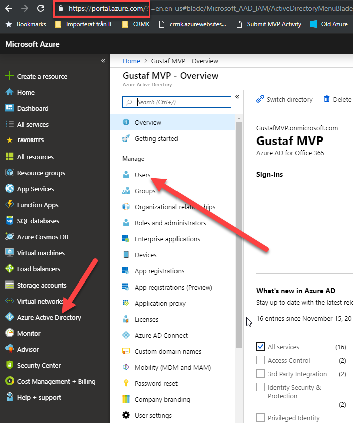Open Dashboard from the sidebar
Viewport: 353px width, 423px height.
point(33,108)
